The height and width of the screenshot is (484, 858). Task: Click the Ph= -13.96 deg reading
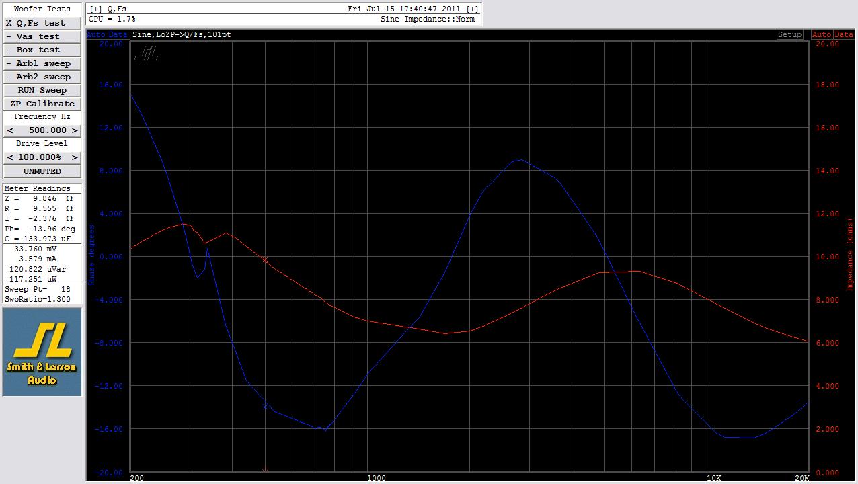tap(40, 229)
